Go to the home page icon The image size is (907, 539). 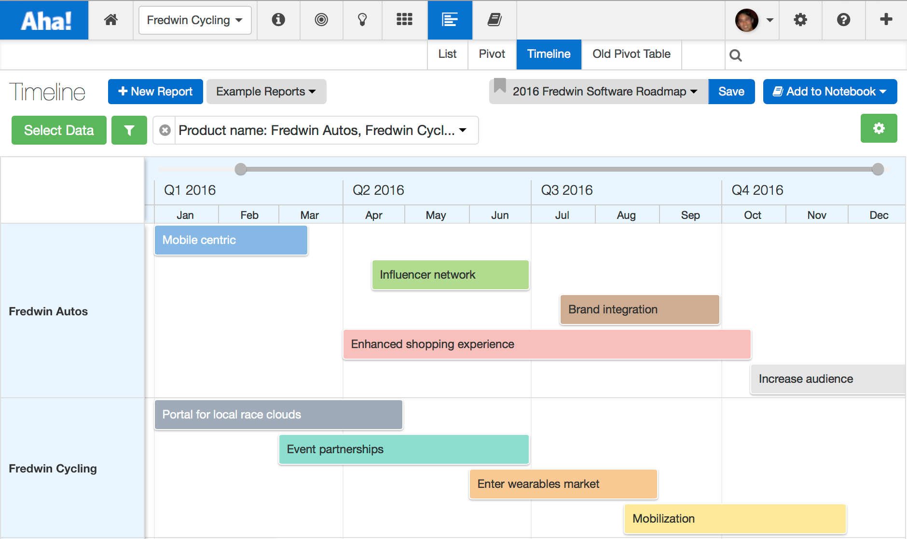111,20
